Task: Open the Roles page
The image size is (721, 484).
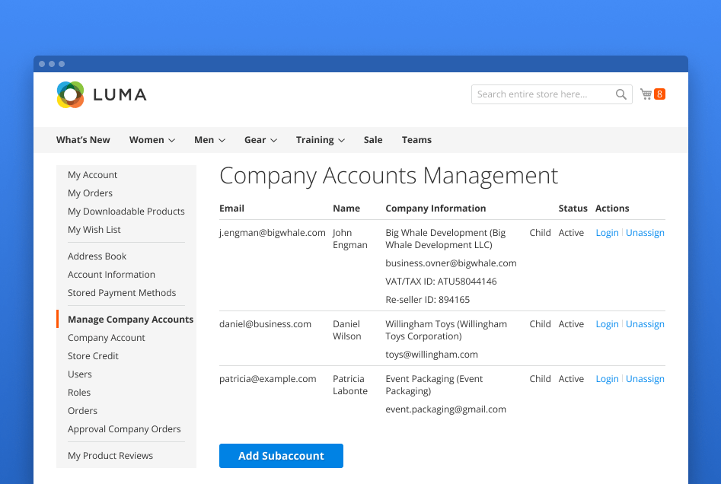Action: coord(79,392)
